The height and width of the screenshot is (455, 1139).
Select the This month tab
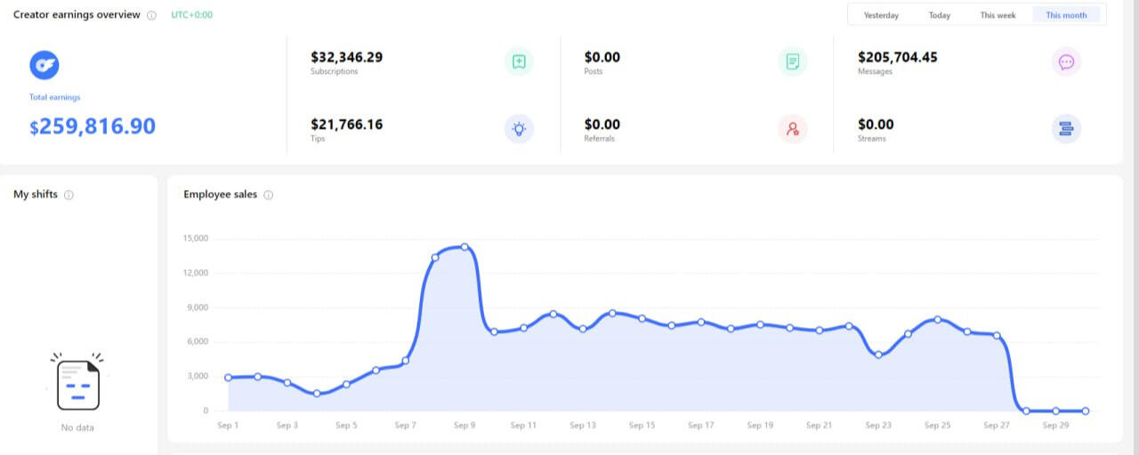click(x=1066, y=15)
